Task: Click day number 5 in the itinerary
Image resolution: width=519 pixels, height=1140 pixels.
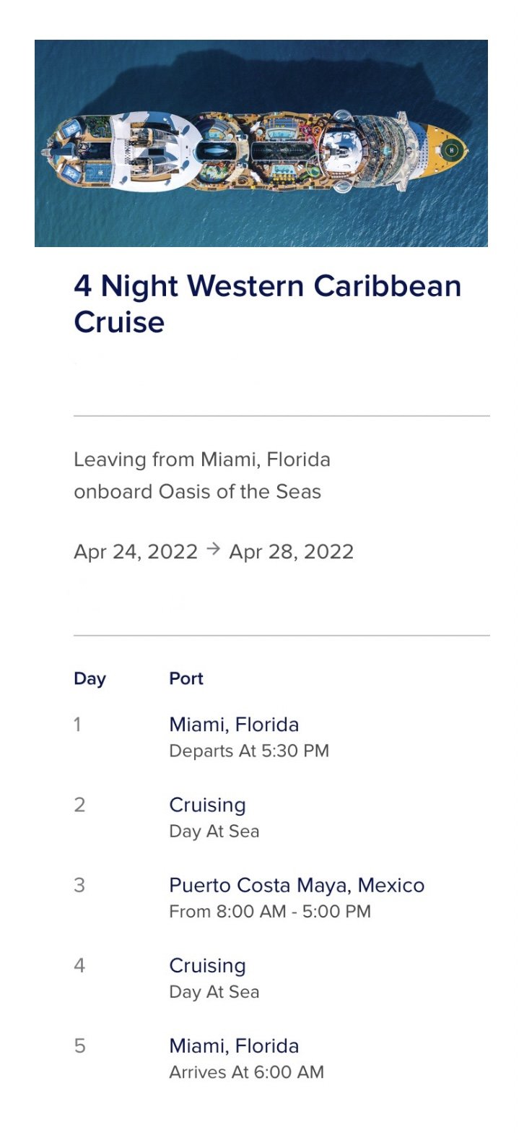Action: (x=79, y=1045)
